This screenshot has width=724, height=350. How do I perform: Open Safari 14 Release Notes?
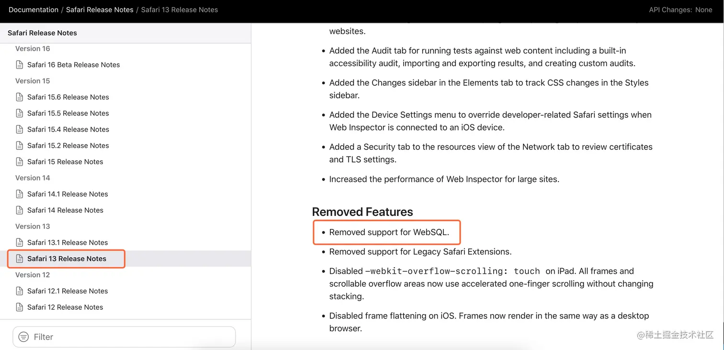coord(65,210)
